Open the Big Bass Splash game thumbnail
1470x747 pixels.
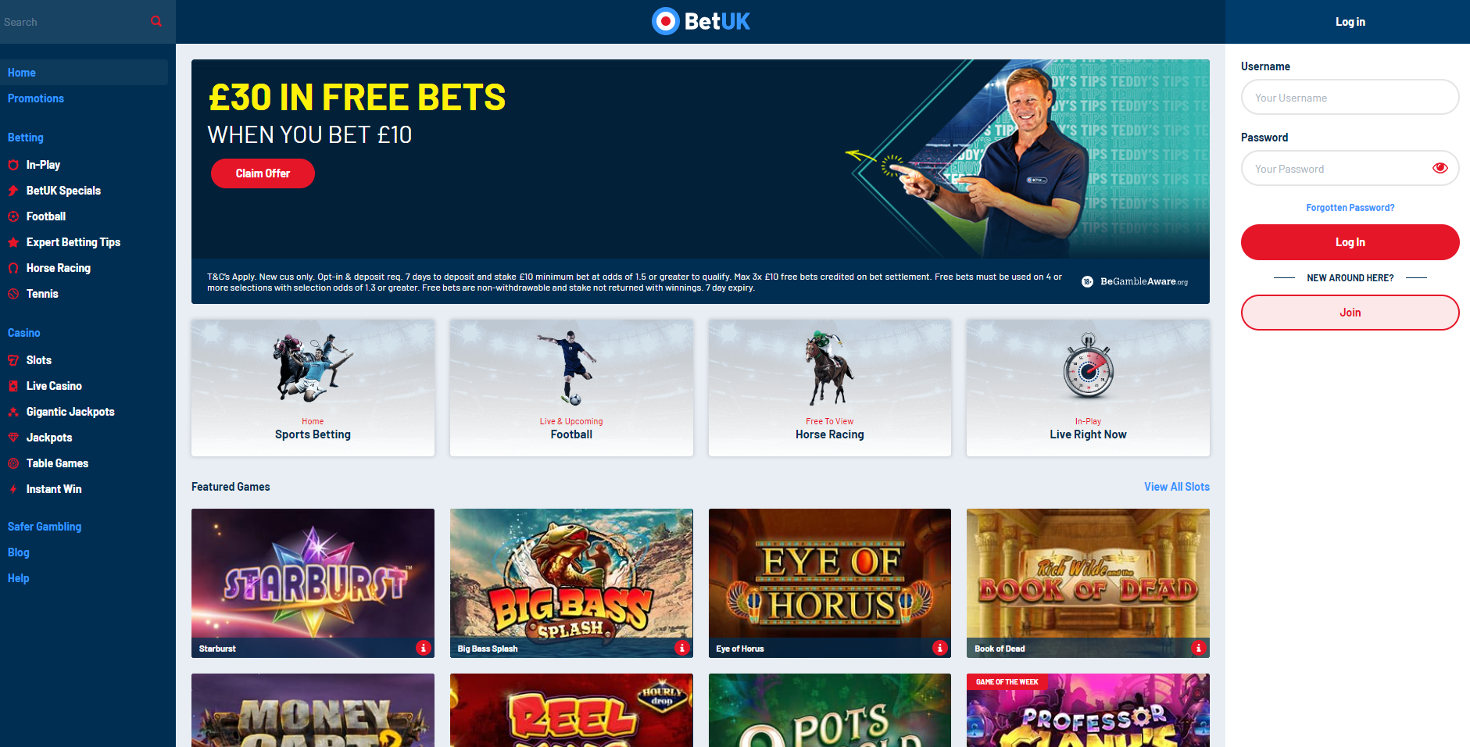(571, 583)
